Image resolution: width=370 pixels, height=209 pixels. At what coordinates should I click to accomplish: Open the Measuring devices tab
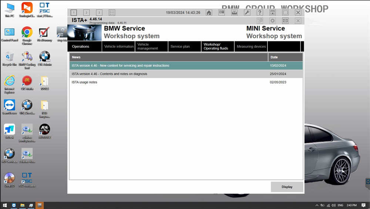pos(251,47)
